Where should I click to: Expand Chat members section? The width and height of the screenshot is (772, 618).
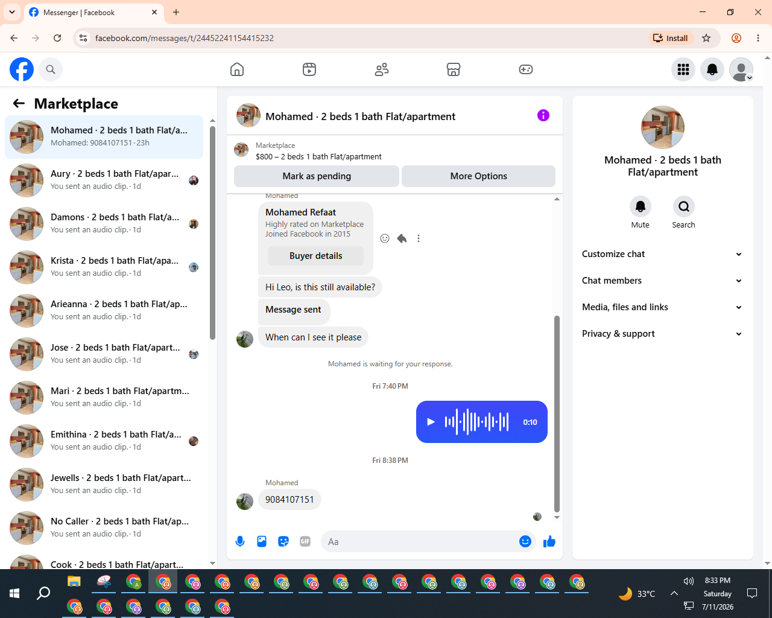(x=662, y=281)
